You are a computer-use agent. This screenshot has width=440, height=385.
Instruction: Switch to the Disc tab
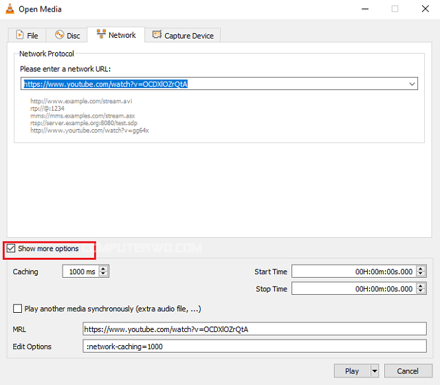[67, 35]
